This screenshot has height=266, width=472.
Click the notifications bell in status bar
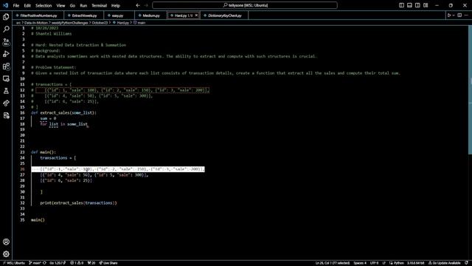pyautogui.click(x=466, y=263)
